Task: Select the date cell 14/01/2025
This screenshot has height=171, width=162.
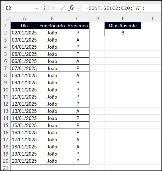Action: click(24, 118)
